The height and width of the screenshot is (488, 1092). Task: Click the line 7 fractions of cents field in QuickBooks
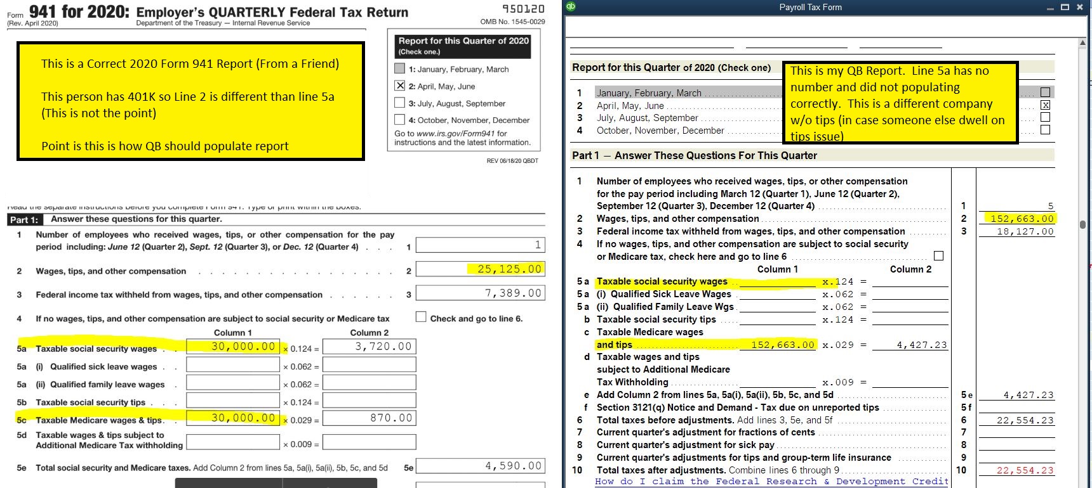click(x=1017, y=432)
